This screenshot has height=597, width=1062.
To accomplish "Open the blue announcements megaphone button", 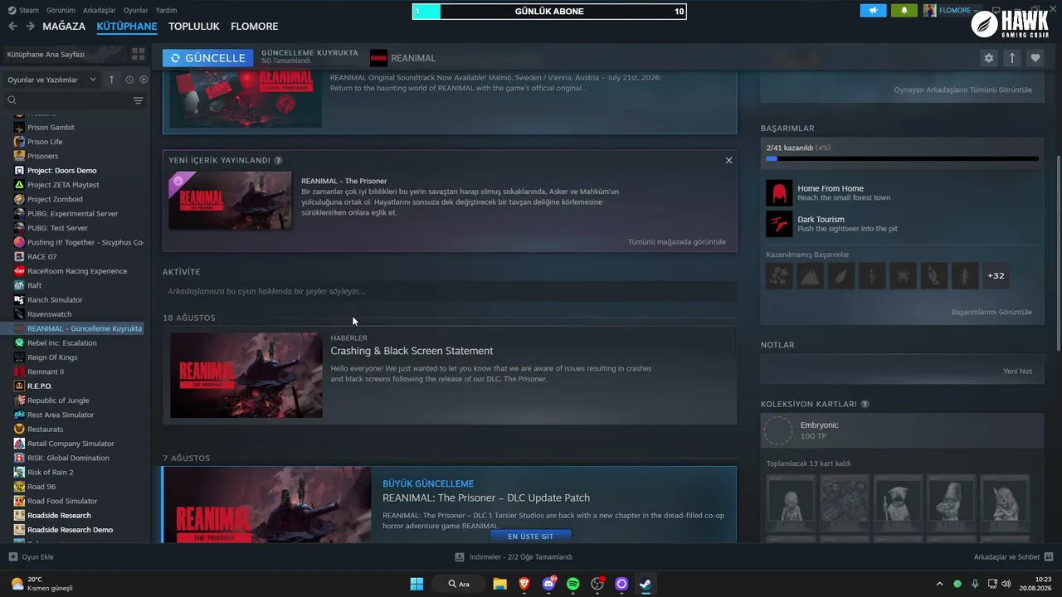I will [873, 10].
